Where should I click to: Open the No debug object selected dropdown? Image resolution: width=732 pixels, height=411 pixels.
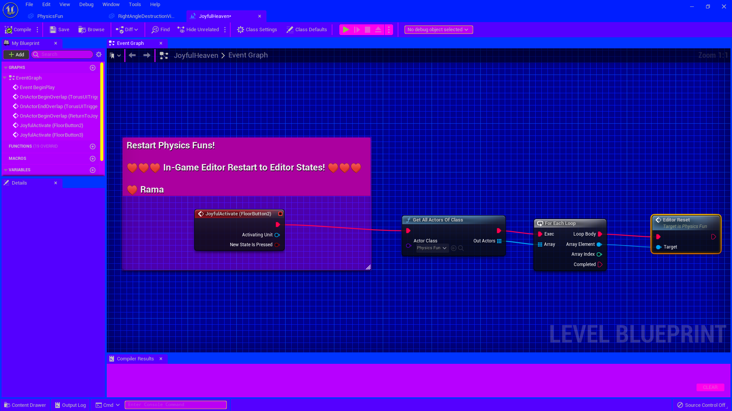(x=438, y=29)
